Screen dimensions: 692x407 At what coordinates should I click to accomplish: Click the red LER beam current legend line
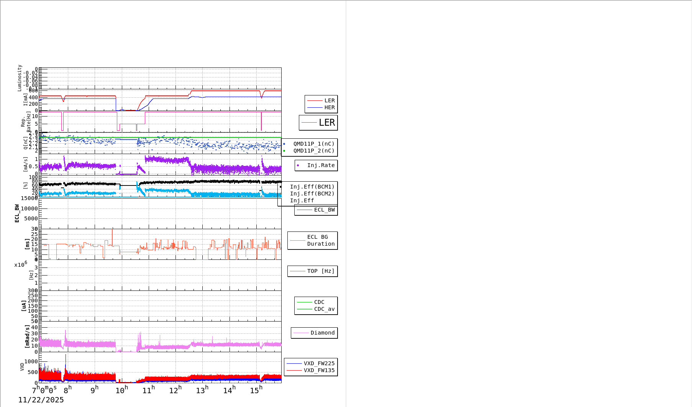[315, 101]
